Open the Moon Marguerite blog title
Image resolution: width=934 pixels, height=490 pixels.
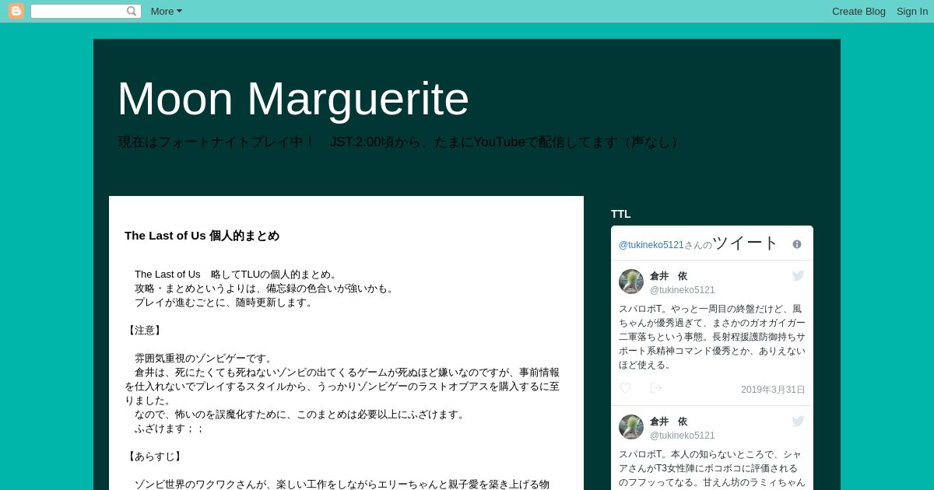point(293,99)
